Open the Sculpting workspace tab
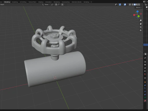This screenshot has height=111, width=148. coord(15,2)
